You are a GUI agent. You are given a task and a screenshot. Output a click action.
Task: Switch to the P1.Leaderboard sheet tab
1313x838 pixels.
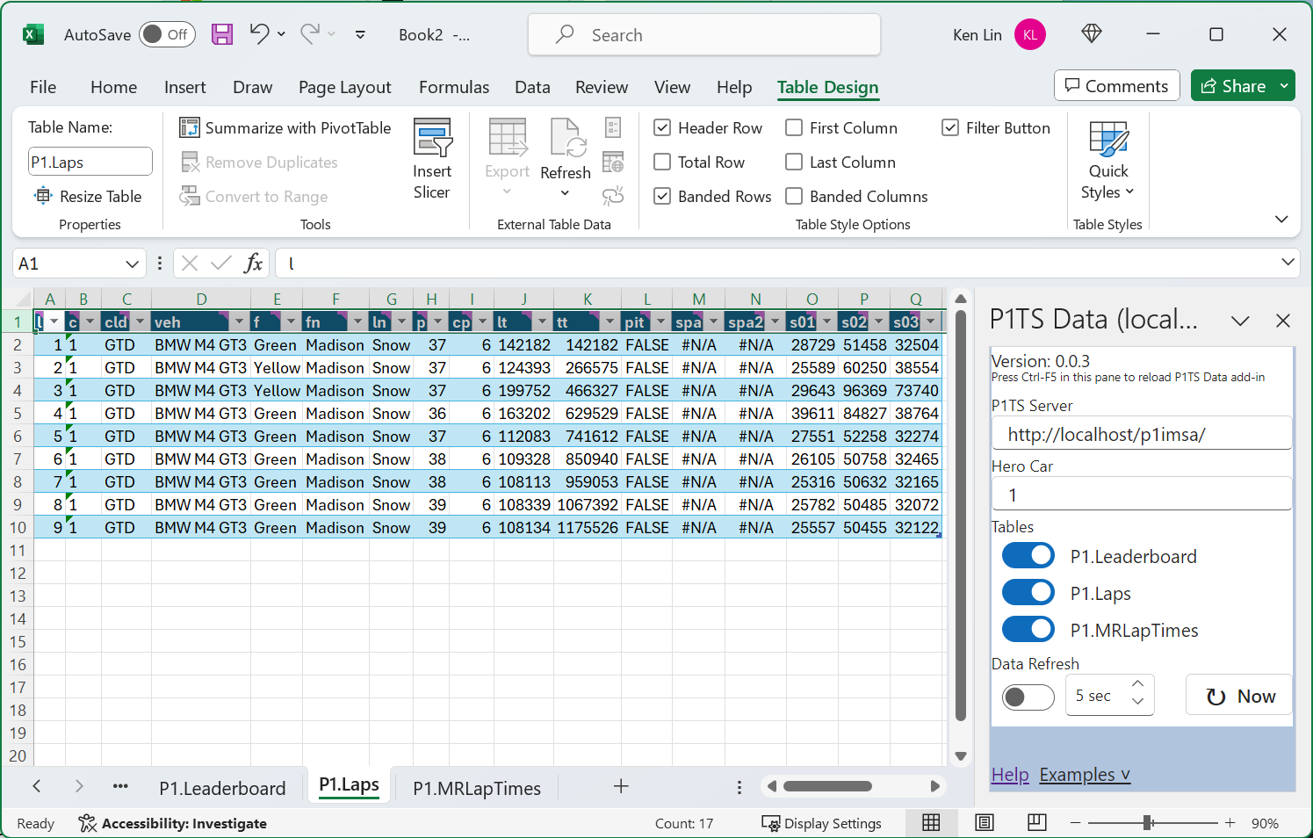pos(222,788)
